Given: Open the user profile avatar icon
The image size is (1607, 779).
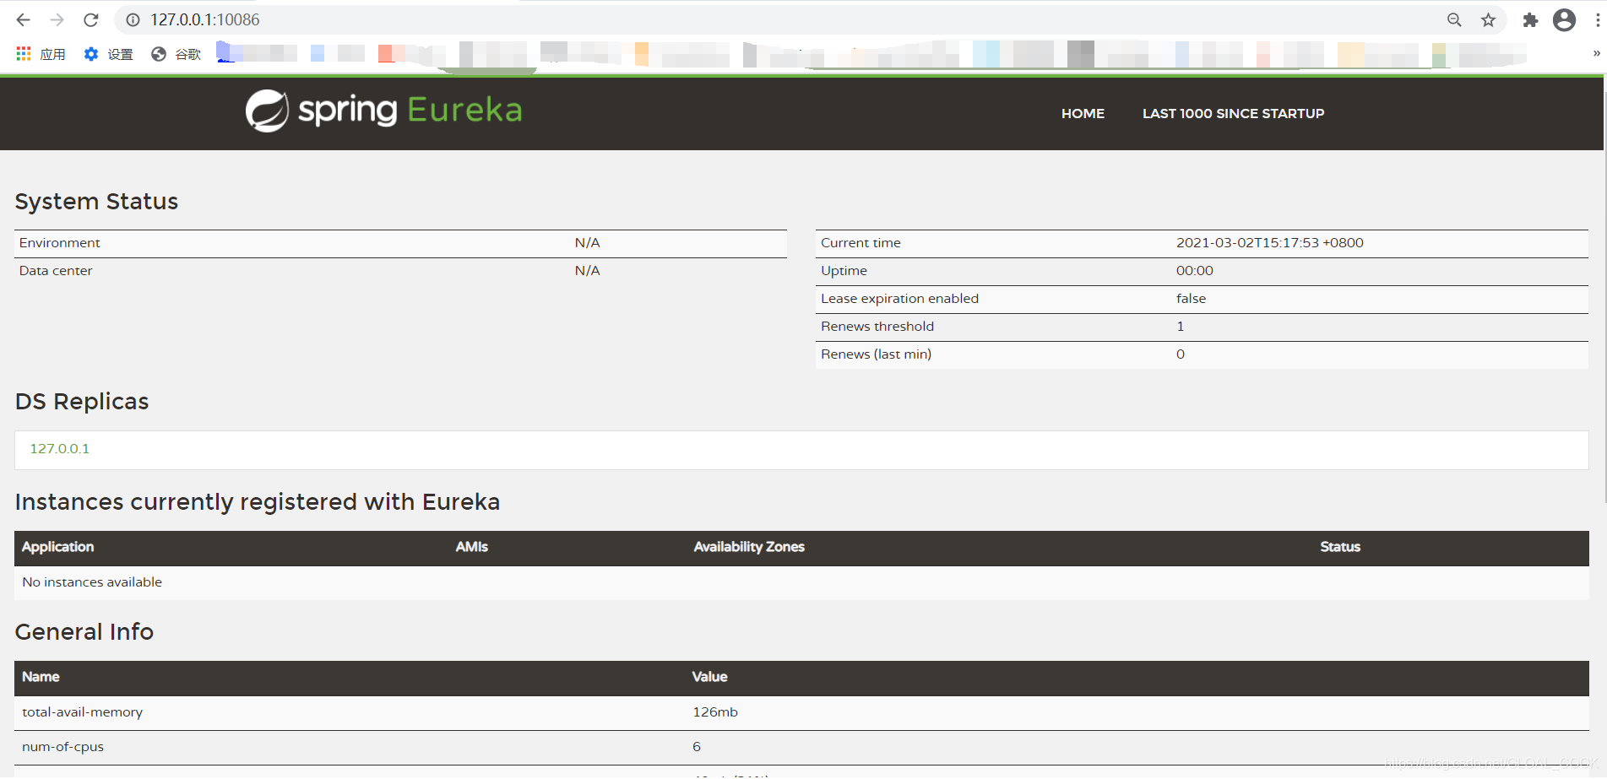Looking at the screenshot, I should click(1564, 19).
